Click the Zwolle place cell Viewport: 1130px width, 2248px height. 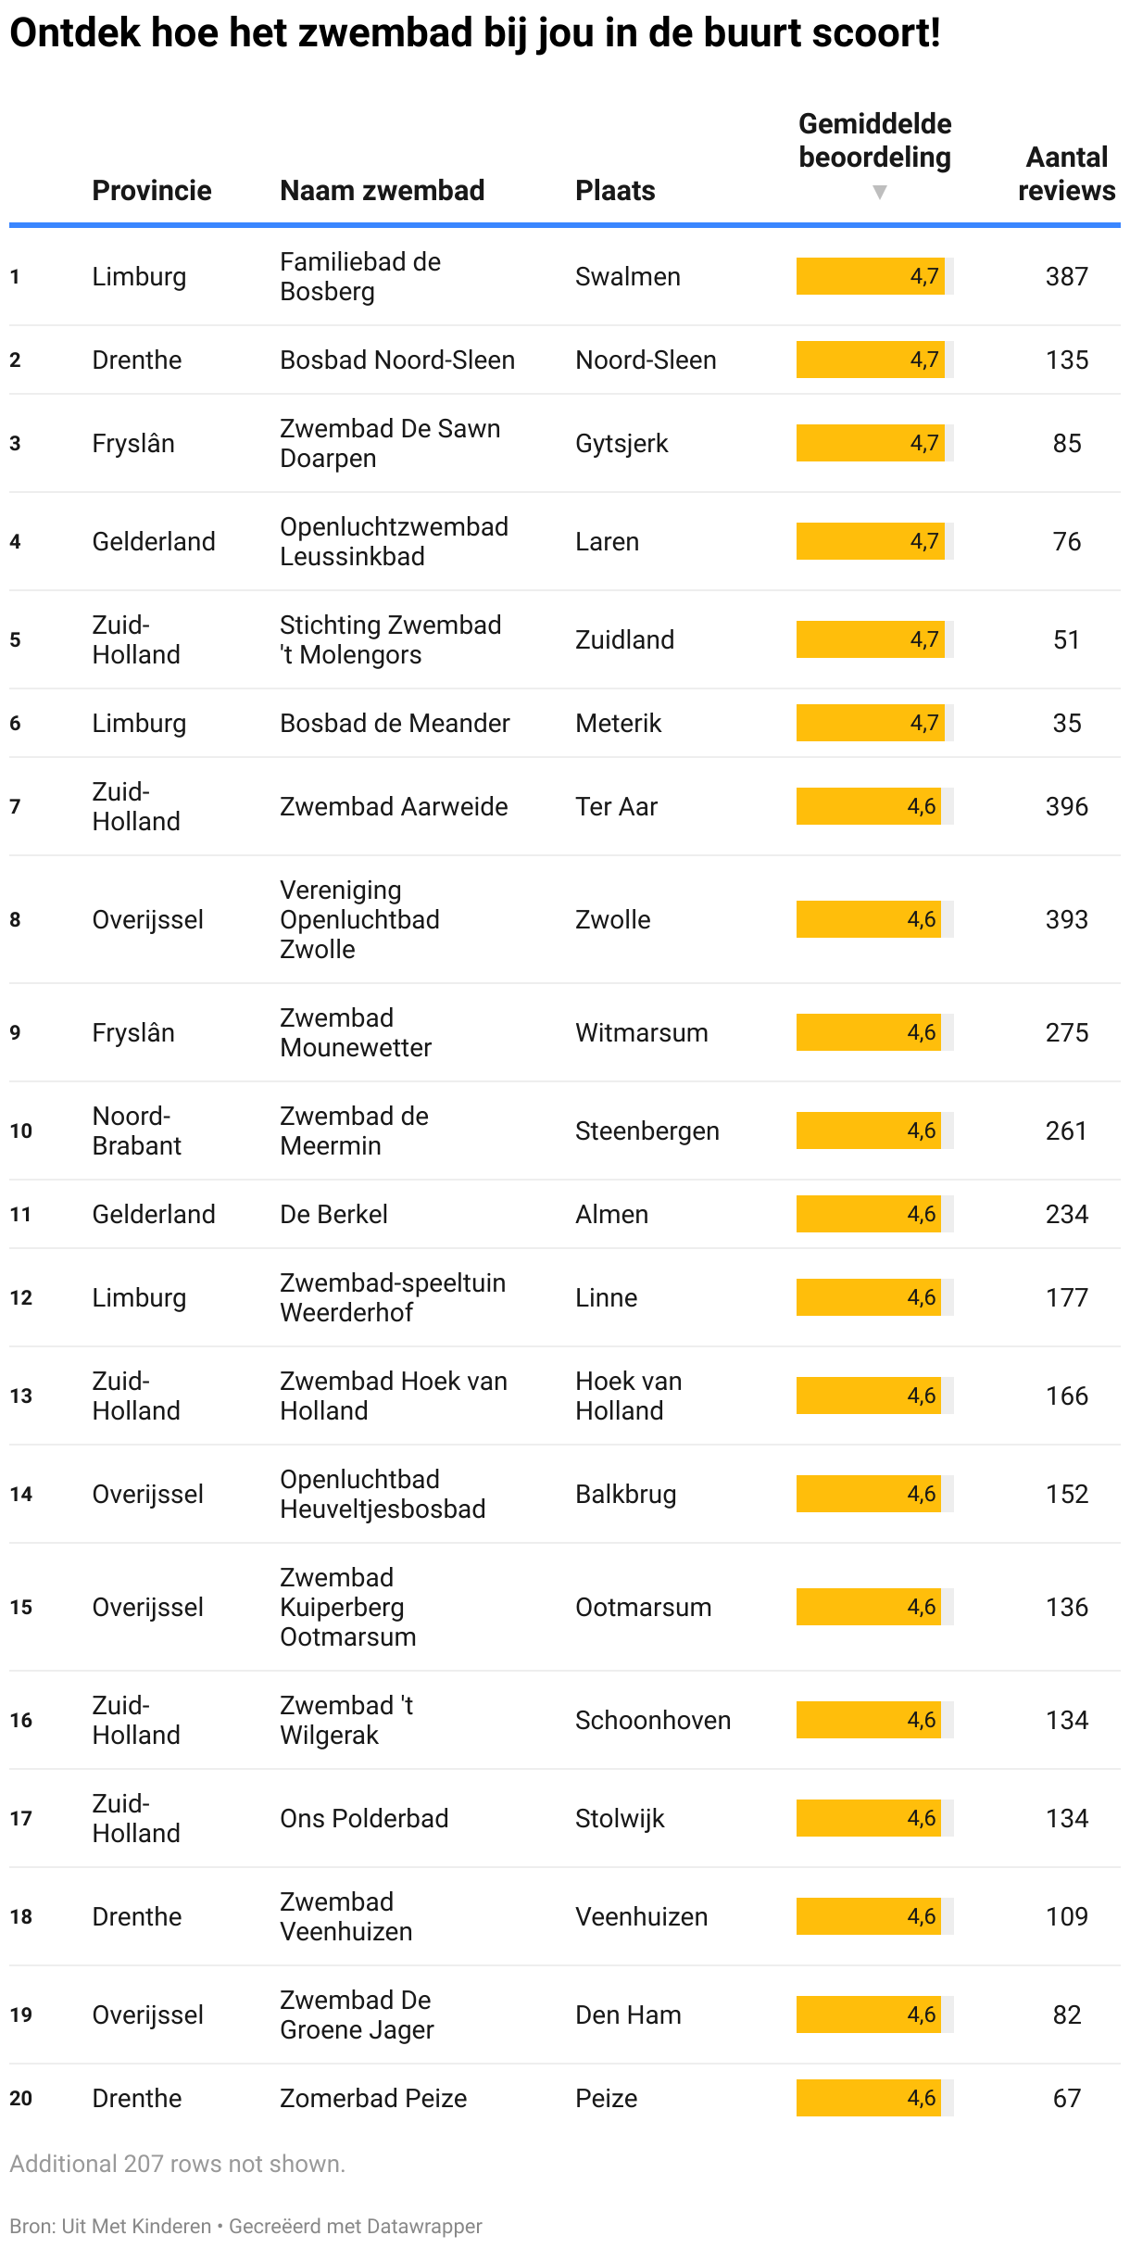pos(613,919)
